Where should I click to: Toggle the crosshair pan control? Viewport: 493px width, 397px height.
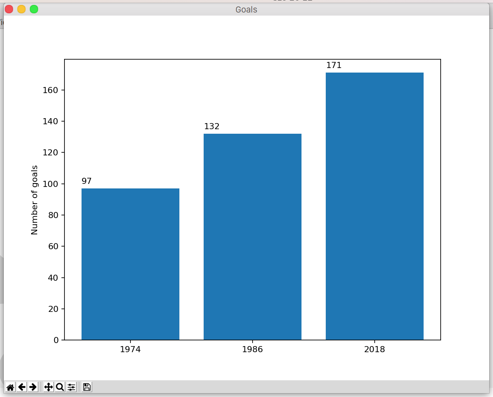click(48, 387)
